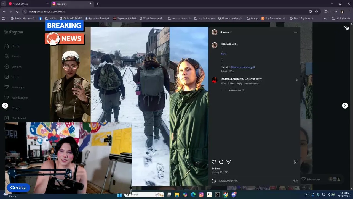Click the ikasevvn avatar in the post header
Screen dimensions: 353x199
click(x=214, y=32)
